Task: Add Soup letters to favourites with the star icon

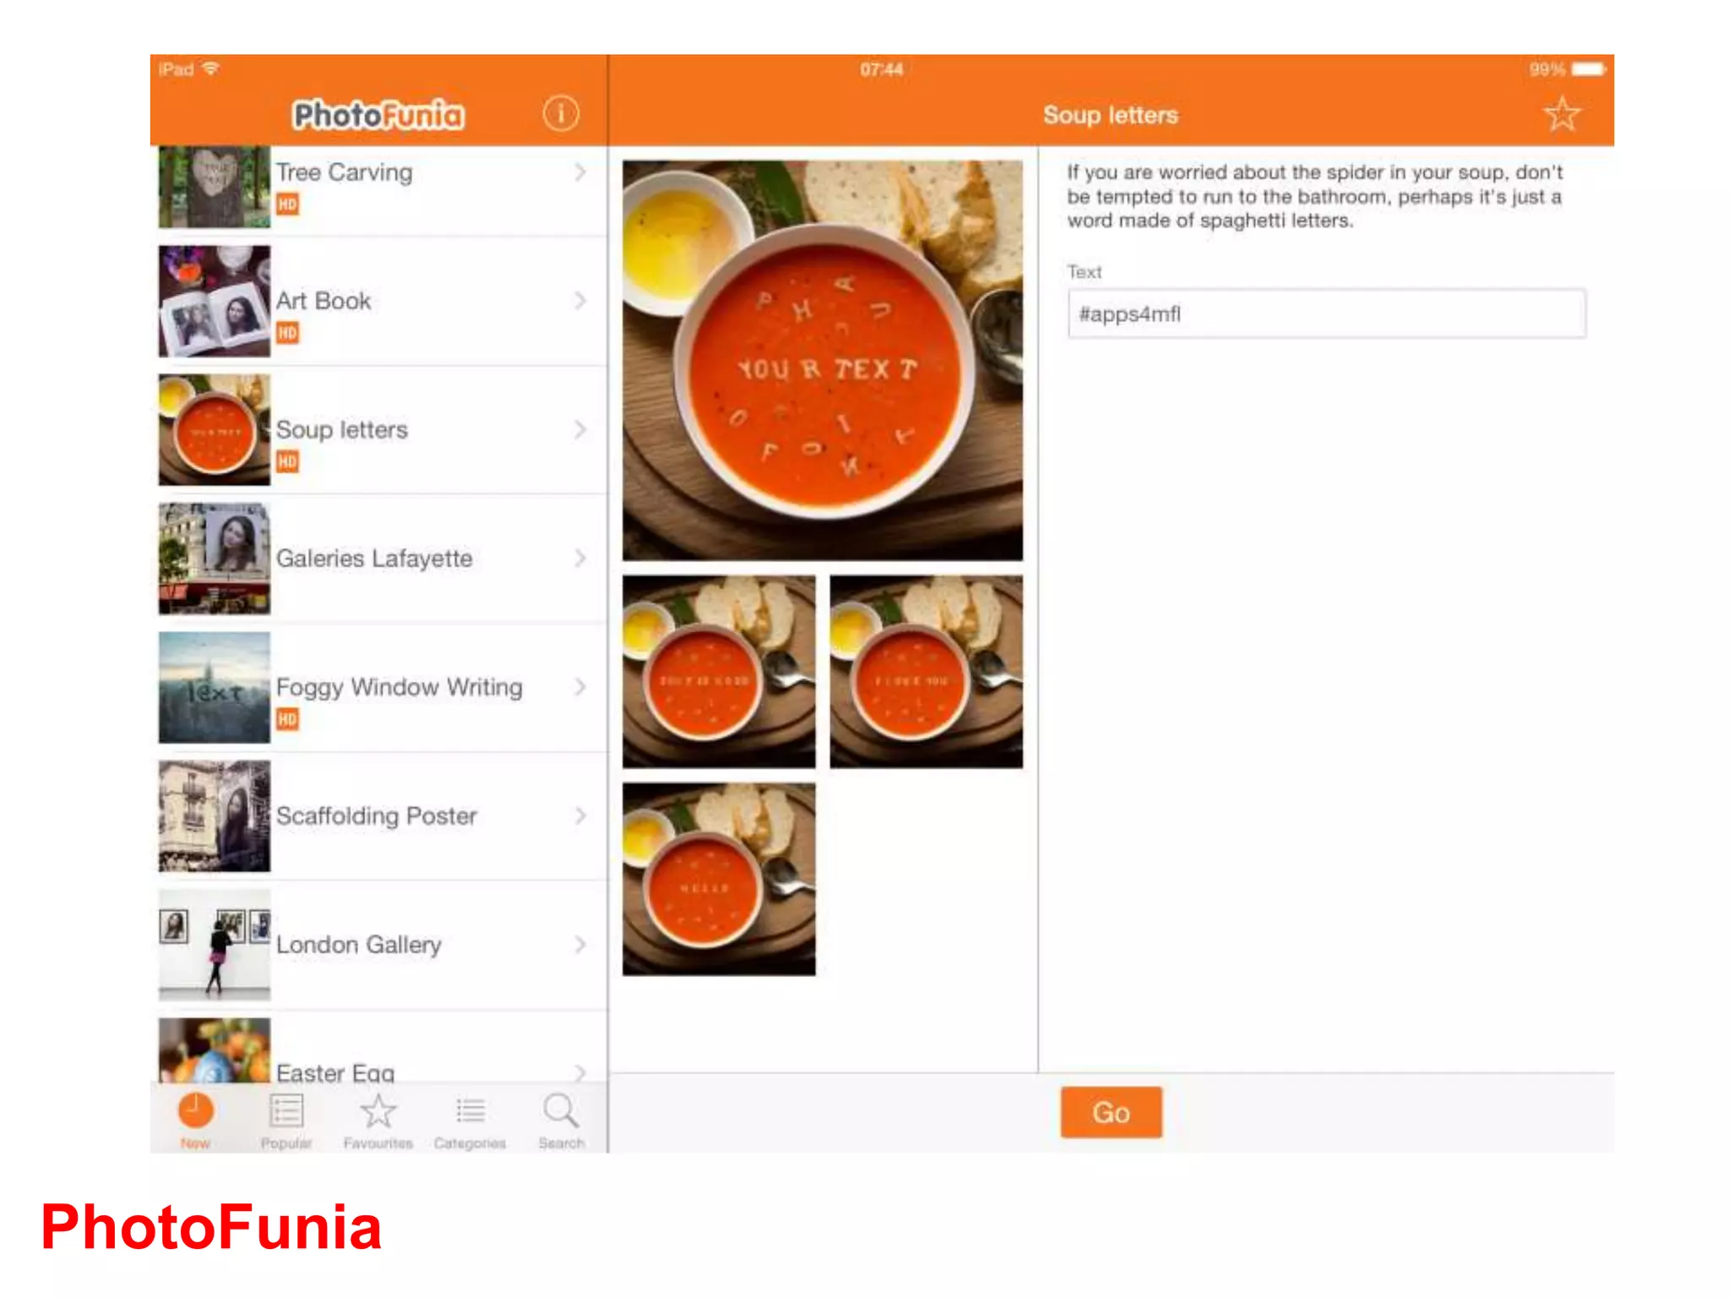Action: 1561,114
